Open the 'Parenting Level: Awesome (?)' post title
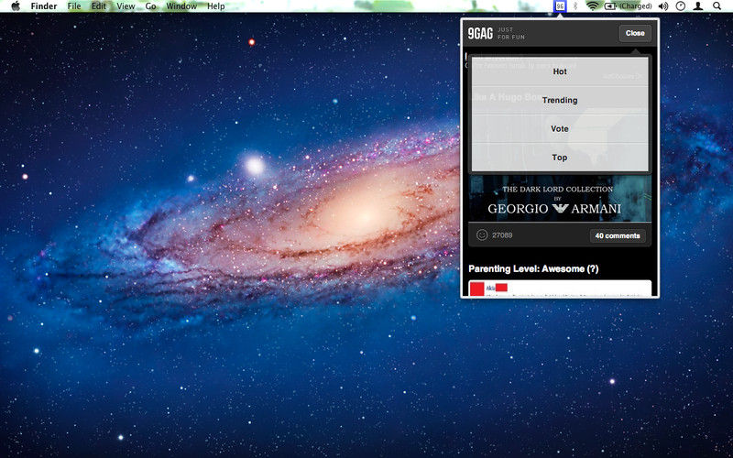733x458 pixels. [533, 268]
